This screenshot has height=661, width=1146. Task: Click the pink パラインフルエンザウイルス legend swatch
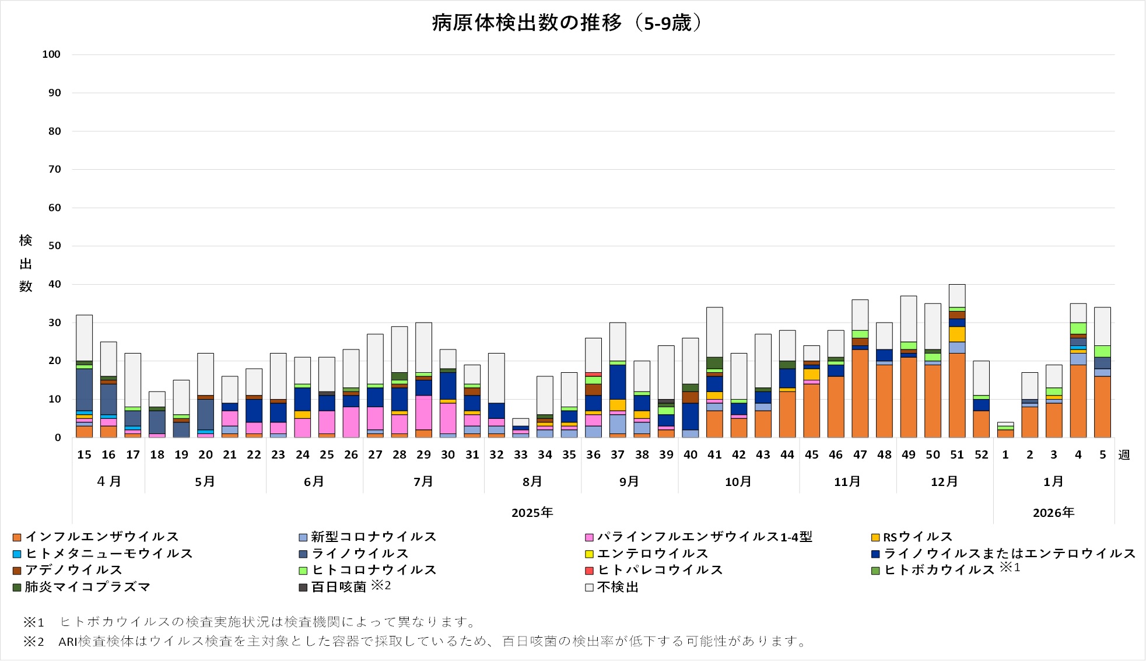pyautogui.click(x=589, y=537)
